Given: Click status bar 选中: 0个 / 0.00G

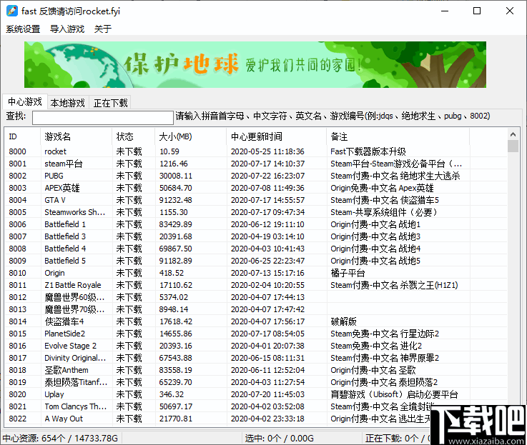Looking at the screenshot, I should click(x=280, y=439).
